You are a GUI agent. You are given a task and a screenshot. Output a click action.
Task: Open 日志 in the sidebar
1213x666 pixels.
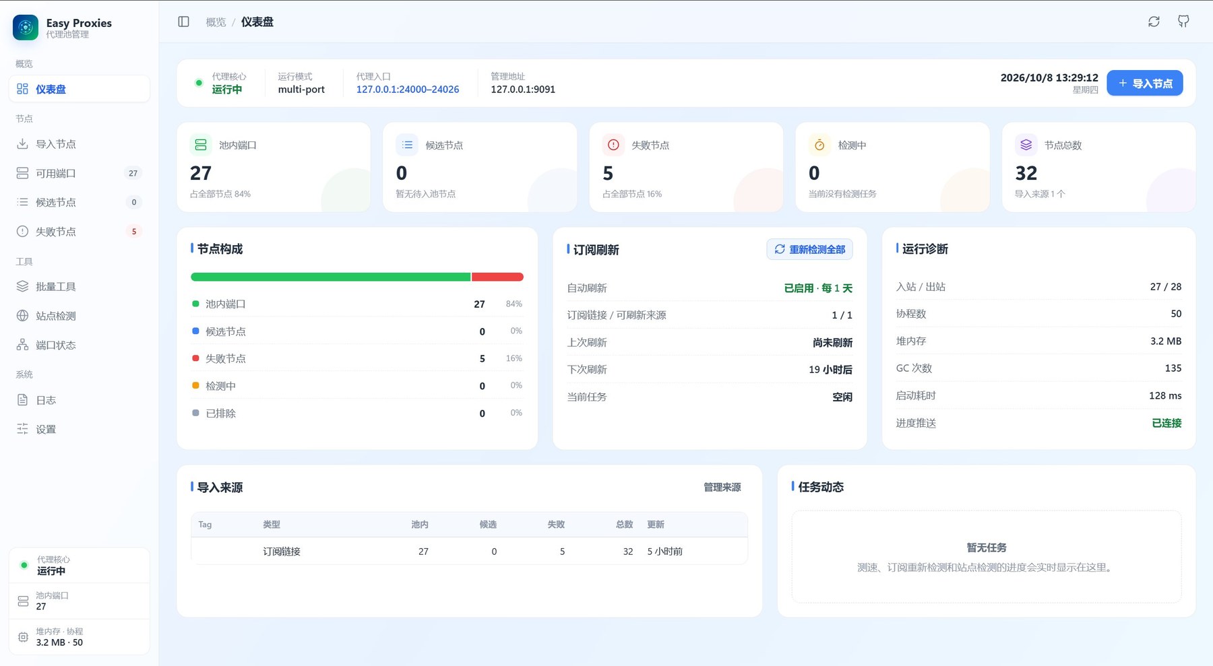pyautogui.click(x=79, y=400)
